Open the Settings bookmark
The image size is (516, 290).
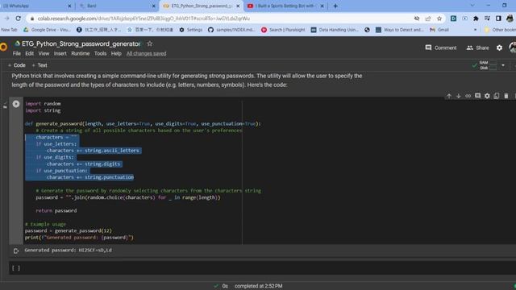(191, 30)
